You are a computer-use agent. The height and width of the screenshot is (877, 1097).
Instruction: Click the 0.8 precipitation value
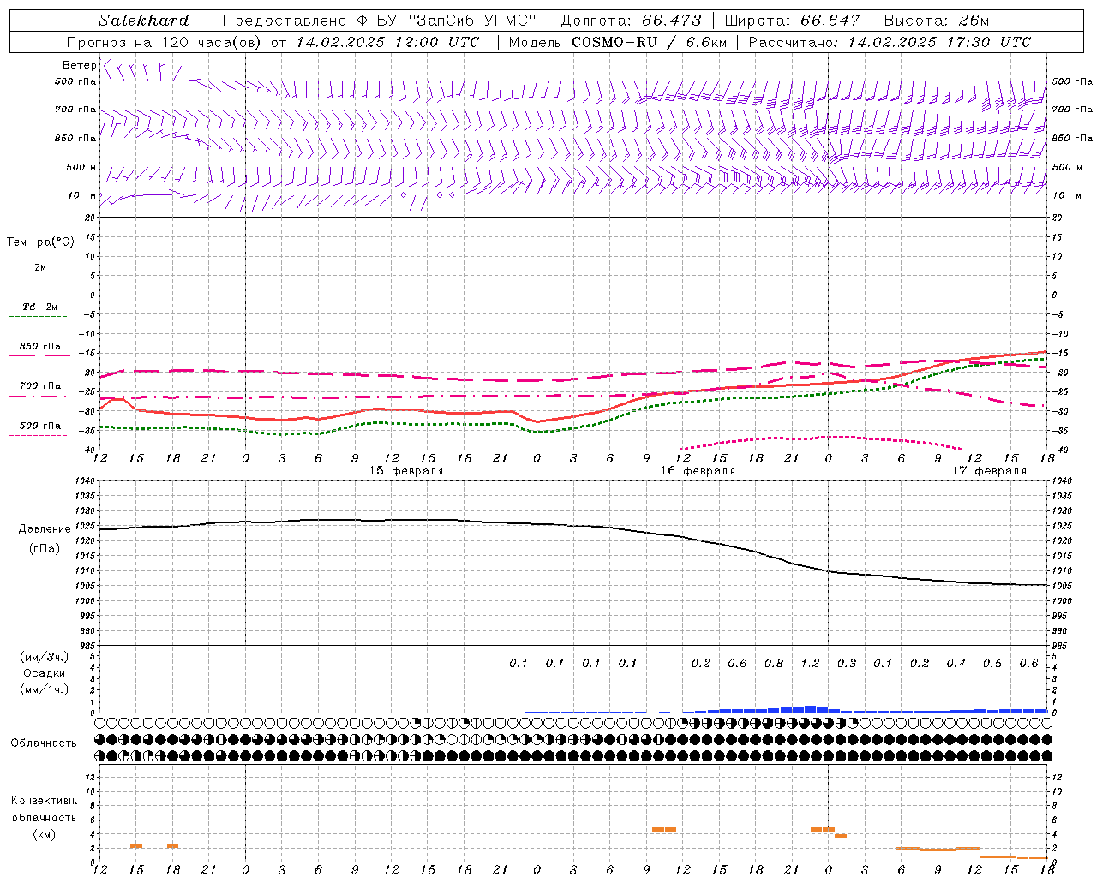coord(774,663)
